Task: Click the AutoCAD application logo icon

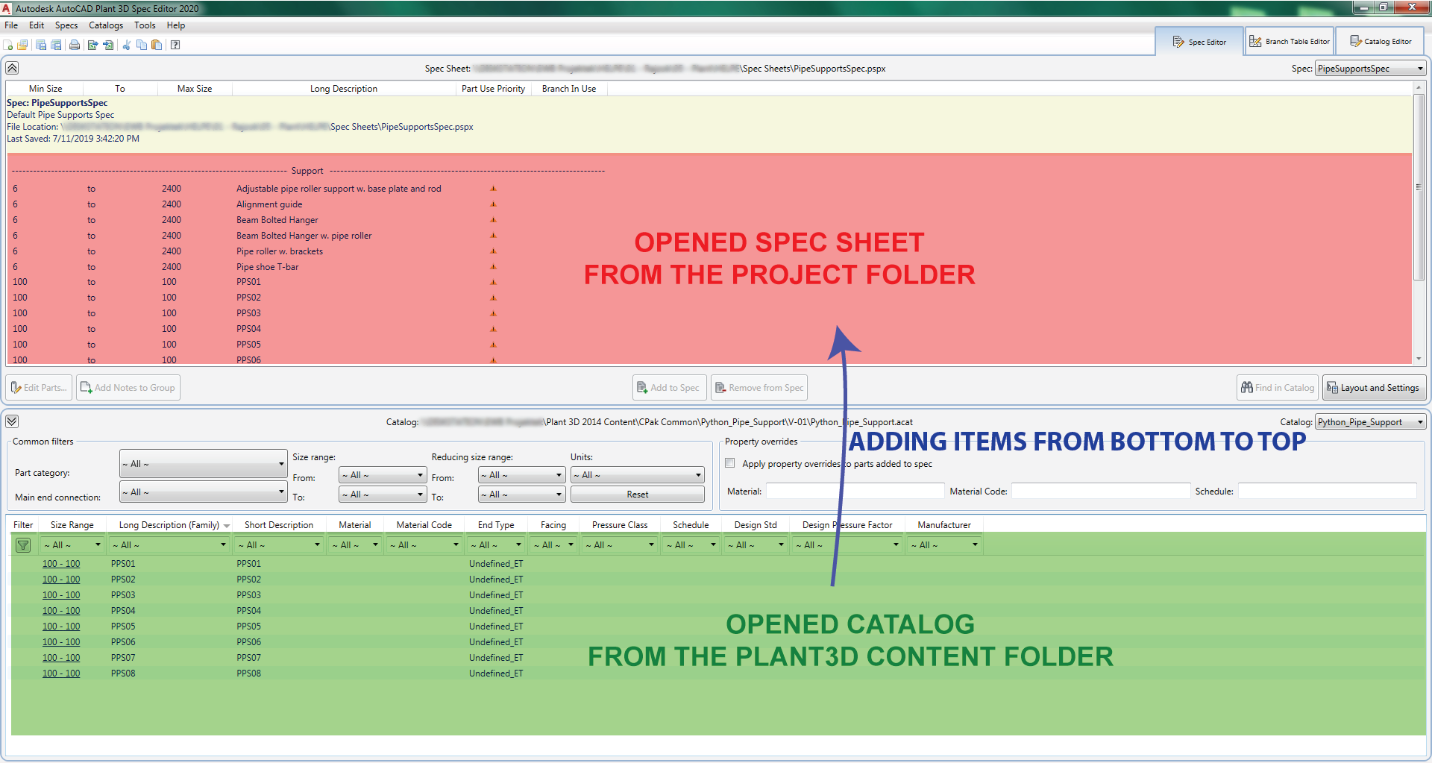Action: 7,8
